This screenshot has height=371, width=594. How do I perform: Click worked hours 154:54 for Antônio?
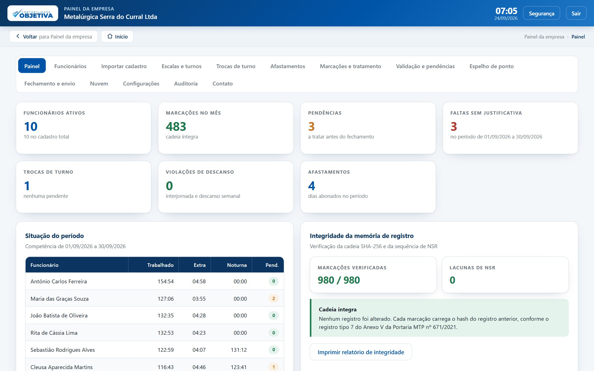[166, 281]
